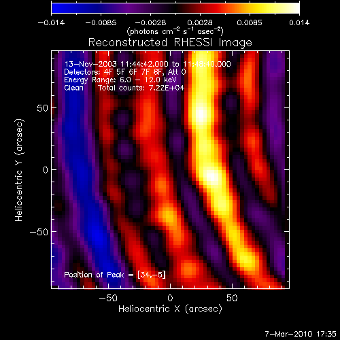Click the colorbar label '-0.0028'
The height and width of the screenshot is (340, 340).
click(x=150, y=22)
